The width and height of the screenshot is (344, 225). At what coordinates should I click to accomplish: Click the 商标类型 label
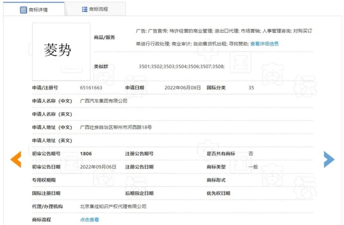pyautogui.click(x=216, y=167)
